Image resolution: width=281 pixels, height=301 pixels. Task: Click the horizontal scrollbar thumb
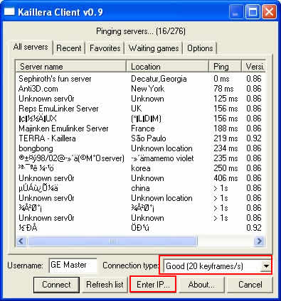click(112, 241)
